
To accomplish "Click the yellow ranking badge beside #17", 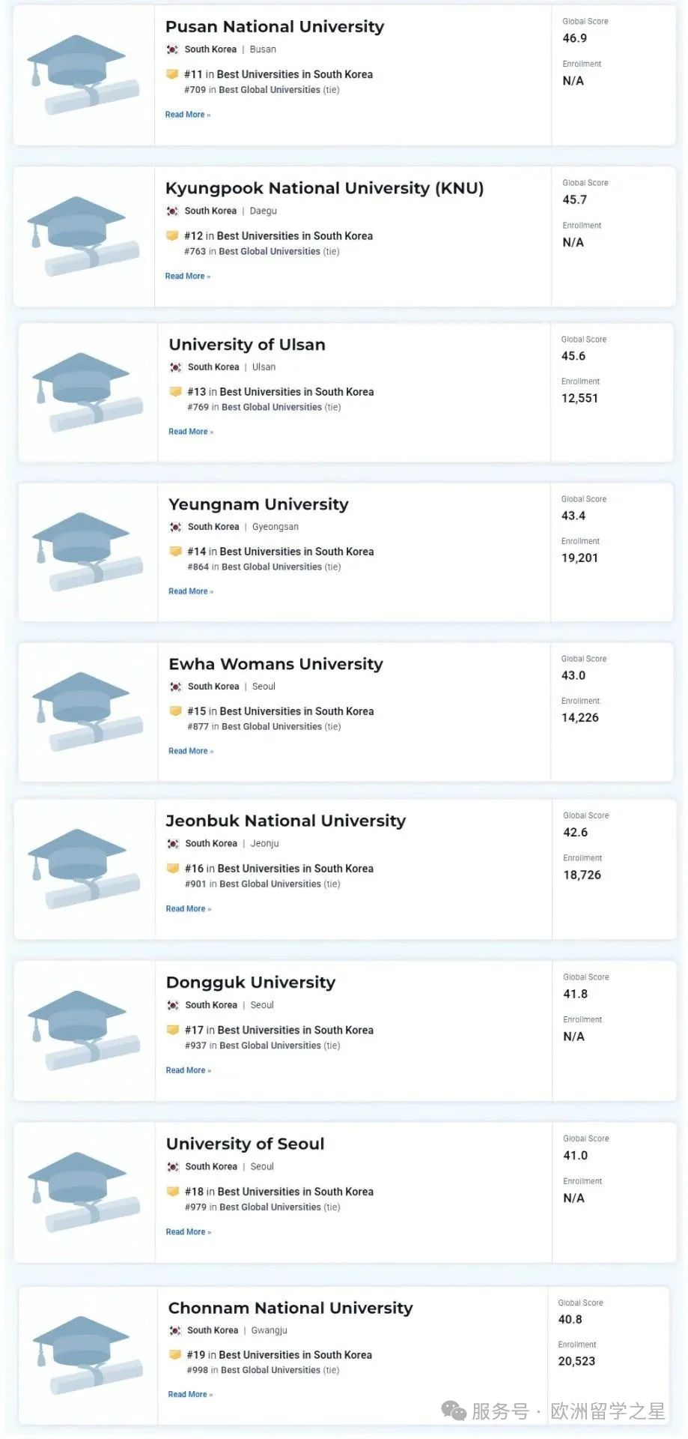I will tap(173, 1030).
